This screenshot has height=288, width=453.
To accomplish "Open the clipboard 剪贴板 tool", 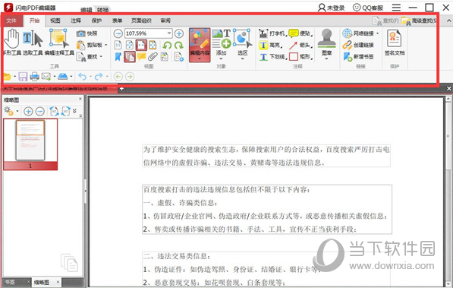I will [90, 45].
